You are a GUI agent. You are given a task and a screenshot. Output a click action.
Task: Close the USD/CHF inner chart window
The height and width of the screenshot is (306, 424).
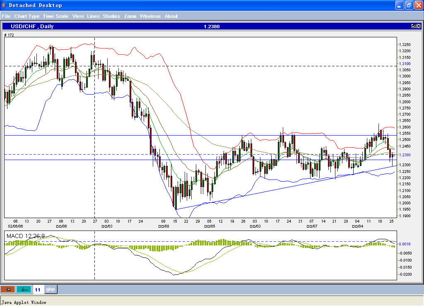pyautogui.click(x=419, y=26)
